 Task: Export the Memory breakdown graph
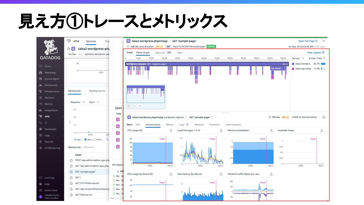coord(271,131)
